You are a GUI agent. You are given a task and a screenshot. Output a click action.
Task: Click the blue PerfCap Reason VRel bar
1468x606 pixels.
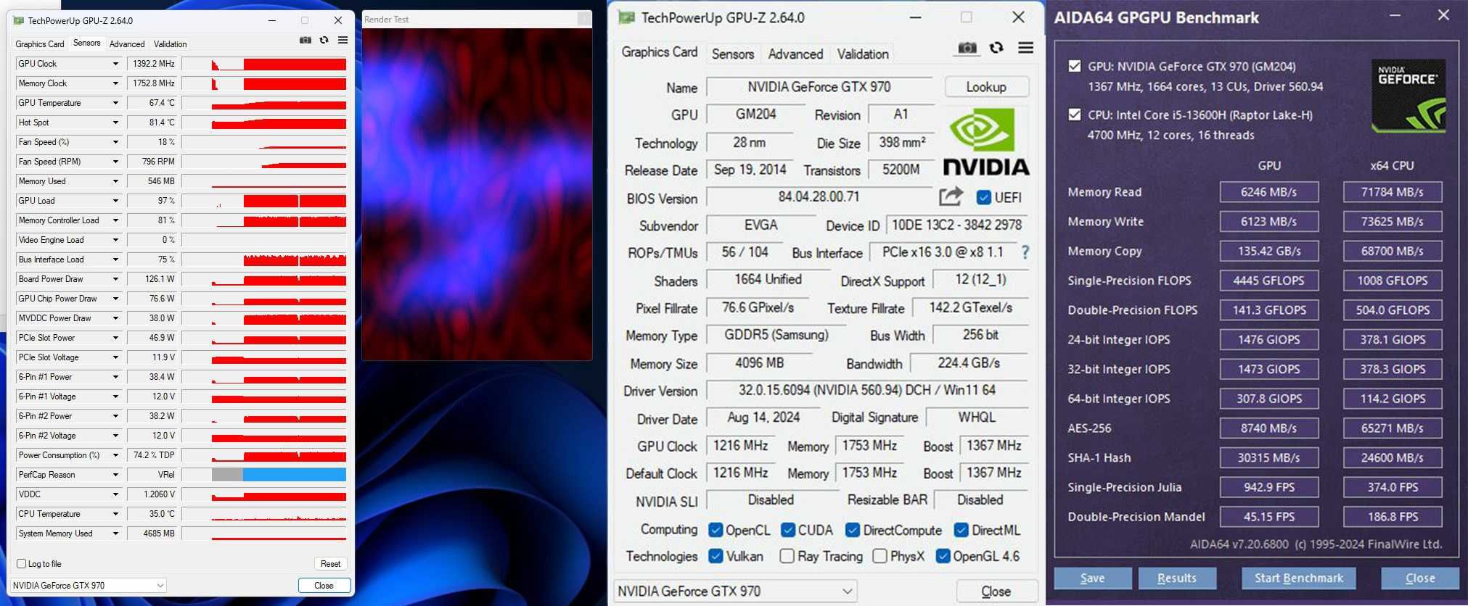click(295, 475)
